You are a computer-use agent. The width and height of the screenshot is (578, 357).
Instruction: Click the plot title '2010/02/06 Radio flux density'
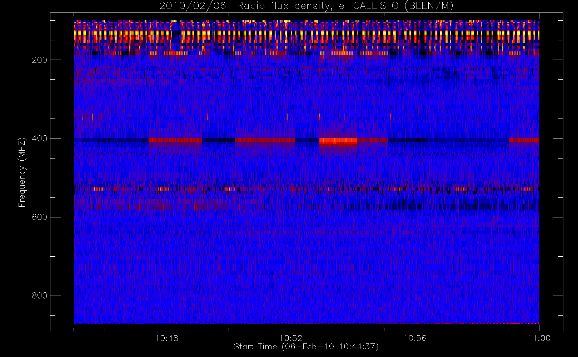[x=307, y=6]
